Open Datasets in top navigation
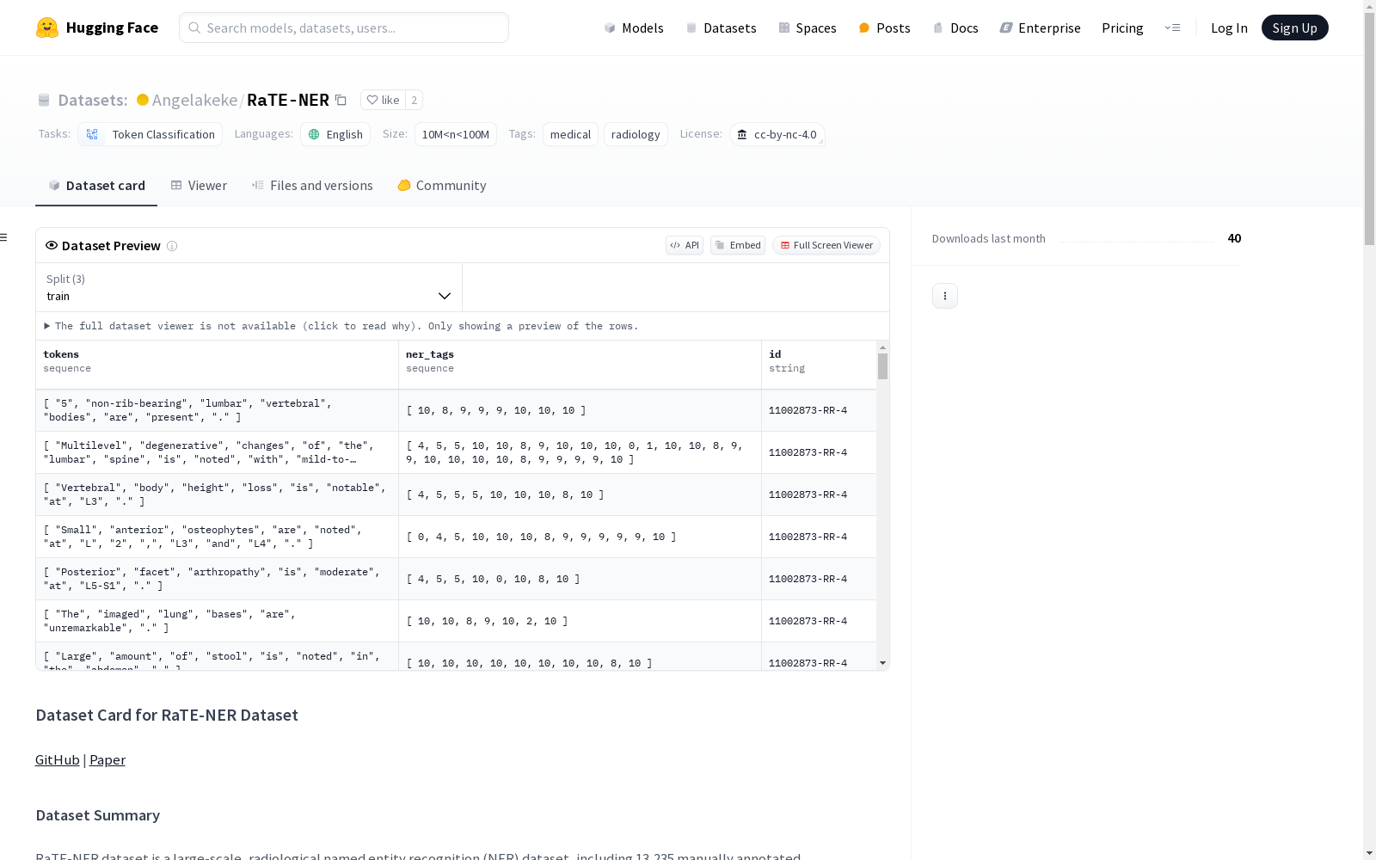Screen dimensions: 1376x860 click(x=721, y=28)
